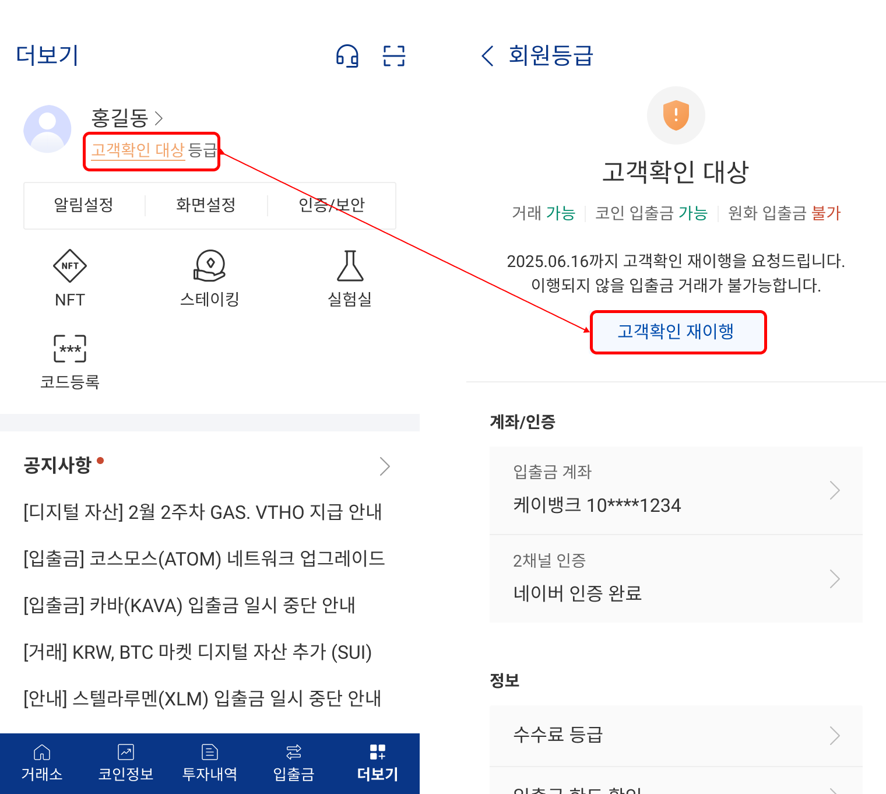
Task: Click the 고객확인 재이행 button
Action: (678, 332)
